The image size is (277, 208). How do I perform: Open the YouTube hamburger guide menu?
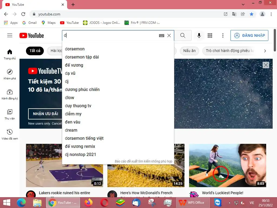point(10,35)
